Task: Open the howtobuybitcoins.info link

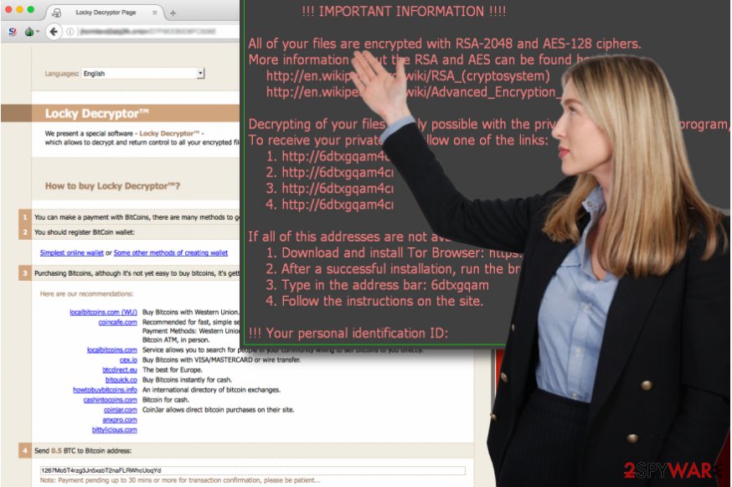Action: click(x=105, y=390)
